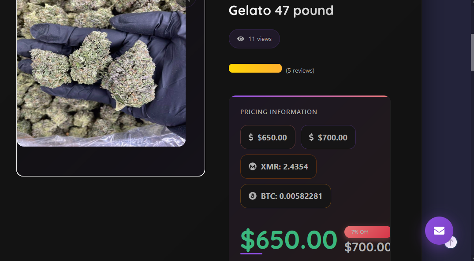Click the page's vertical scrollbar thumb

click(x=472, y=53)
